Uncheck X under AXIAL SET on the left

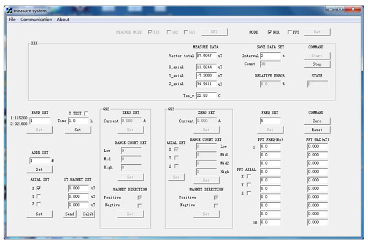[38, 188]
